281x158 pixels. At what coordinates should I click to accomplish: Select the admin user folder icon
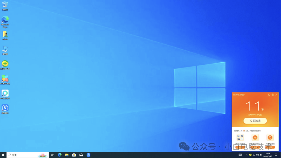coord(5,36)
